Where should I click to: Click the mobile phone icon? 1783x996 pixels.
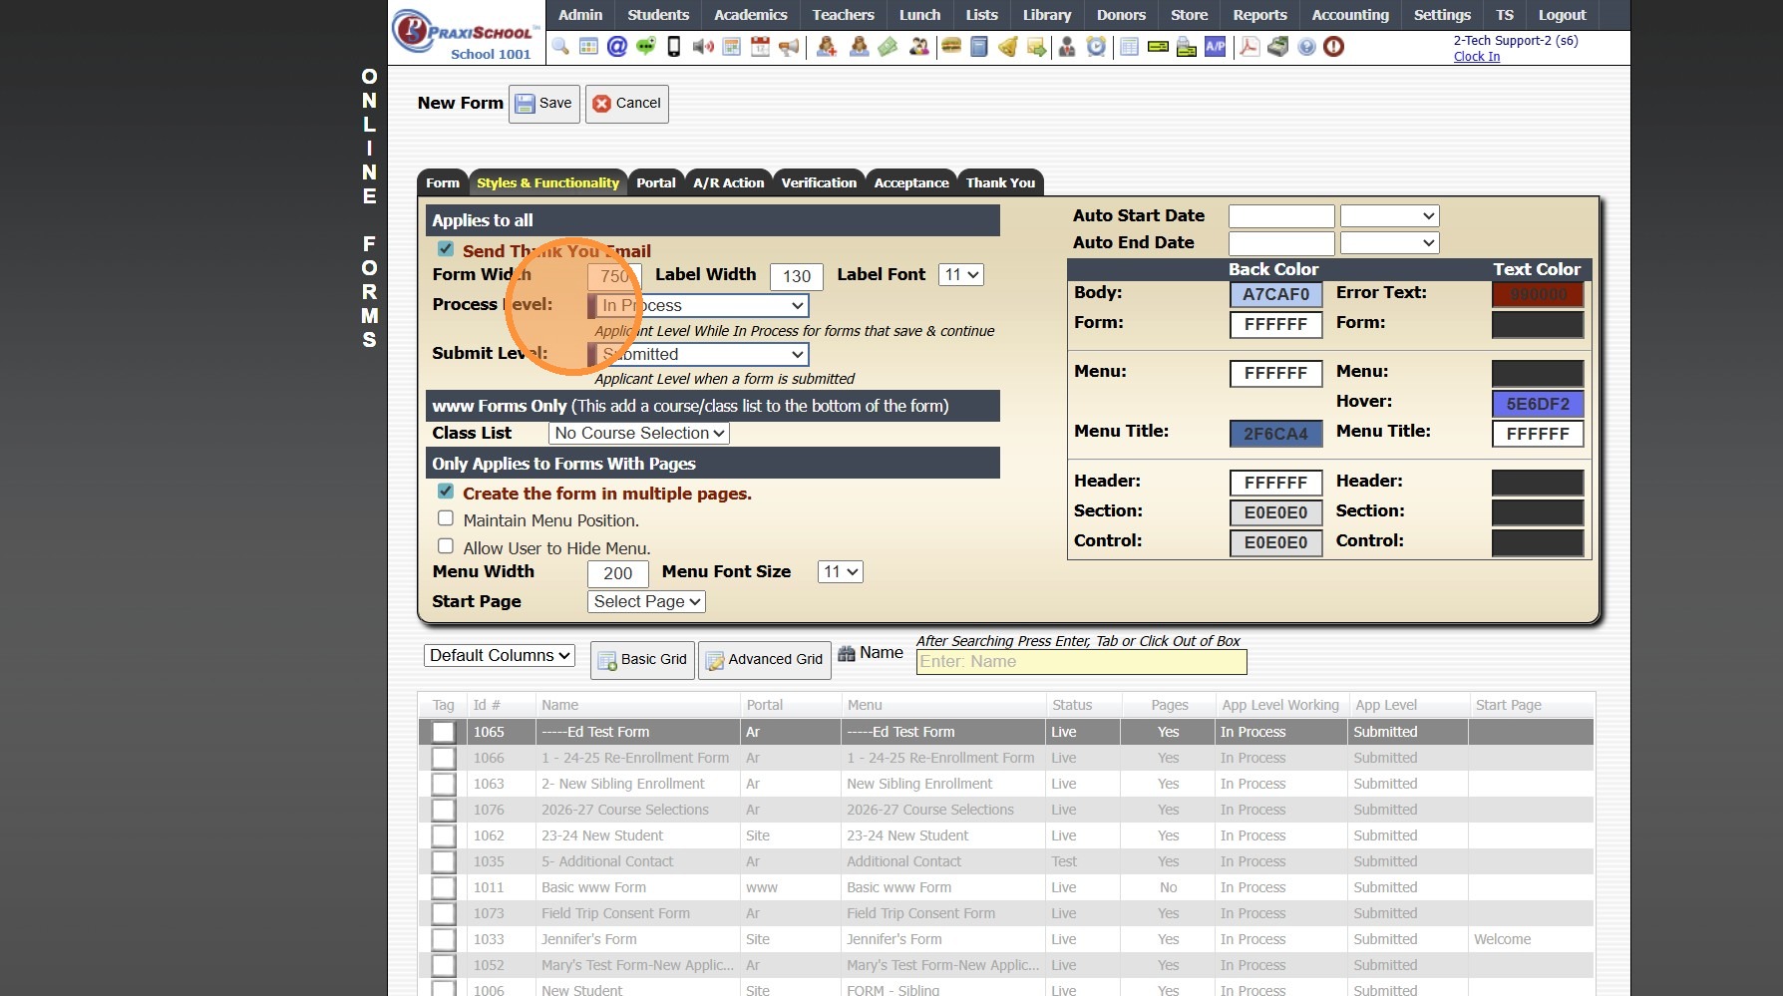pyautogui.click(x=674, y=46)
